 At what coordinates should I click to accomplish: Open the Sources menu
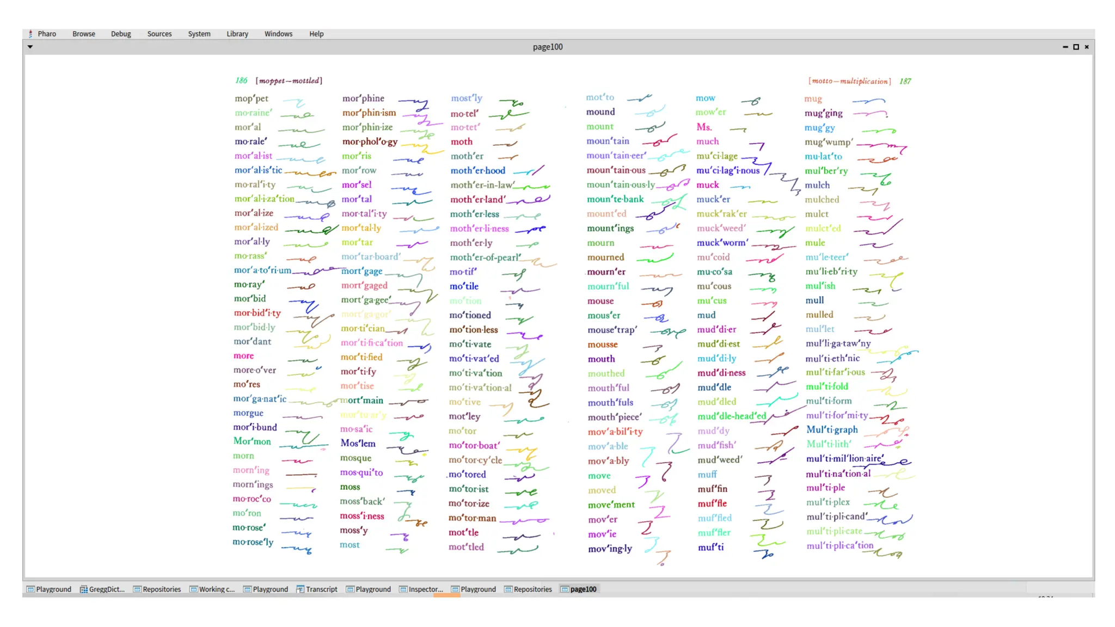pyautogui.click(x=159, y=34)
